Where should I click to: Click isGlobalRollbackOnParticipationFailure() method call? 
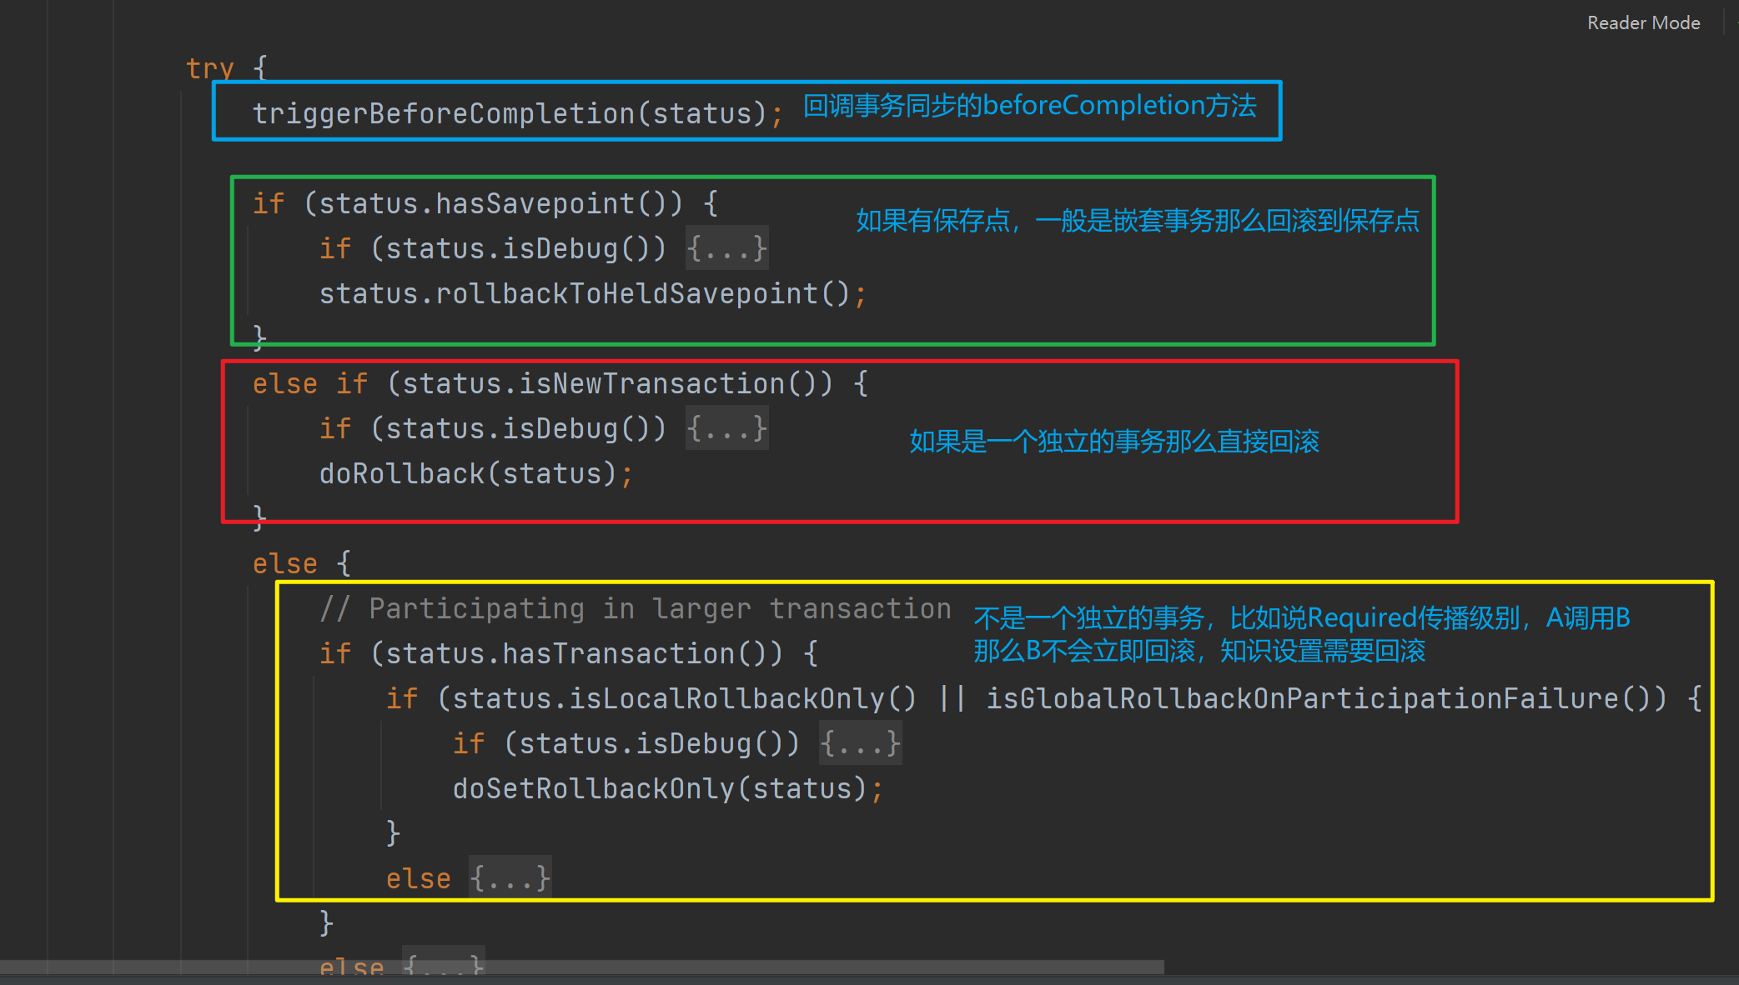pyautogui.click(x=1319, y=698)
